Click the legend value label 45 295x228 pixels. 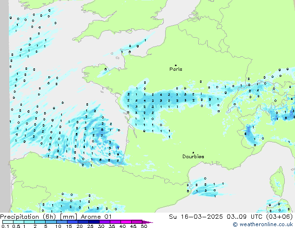point(134,226)
